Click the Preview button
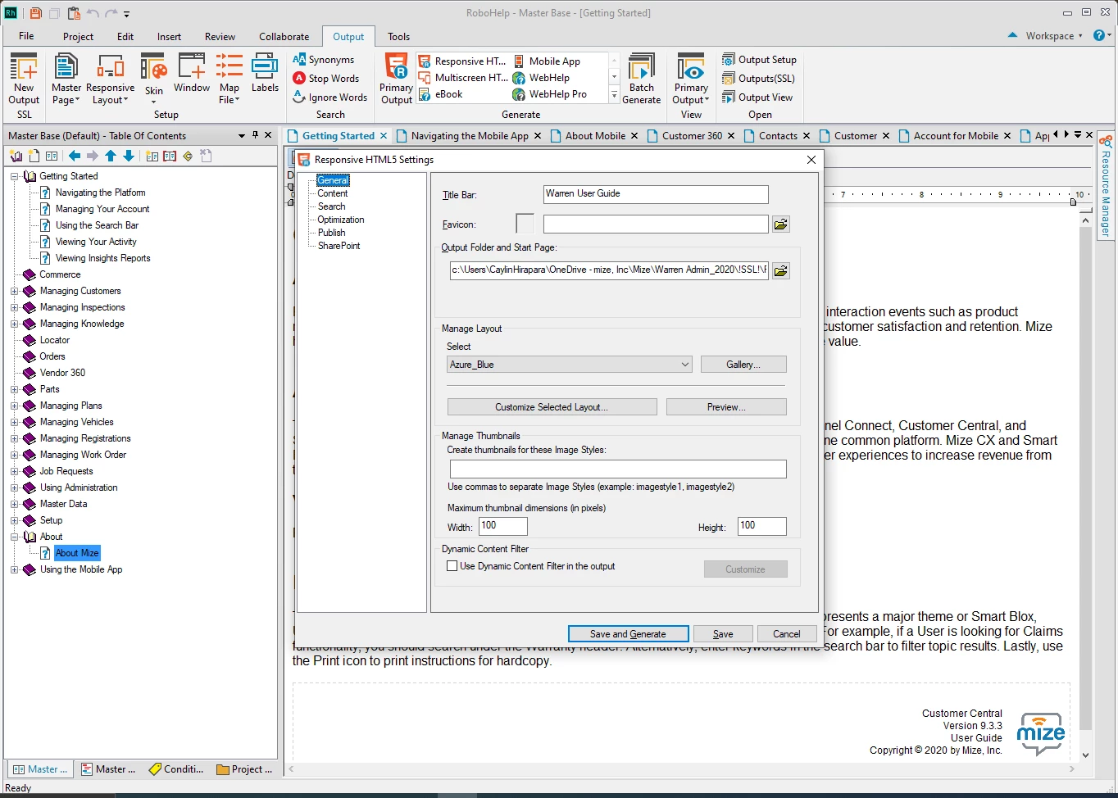 [726, 407]
